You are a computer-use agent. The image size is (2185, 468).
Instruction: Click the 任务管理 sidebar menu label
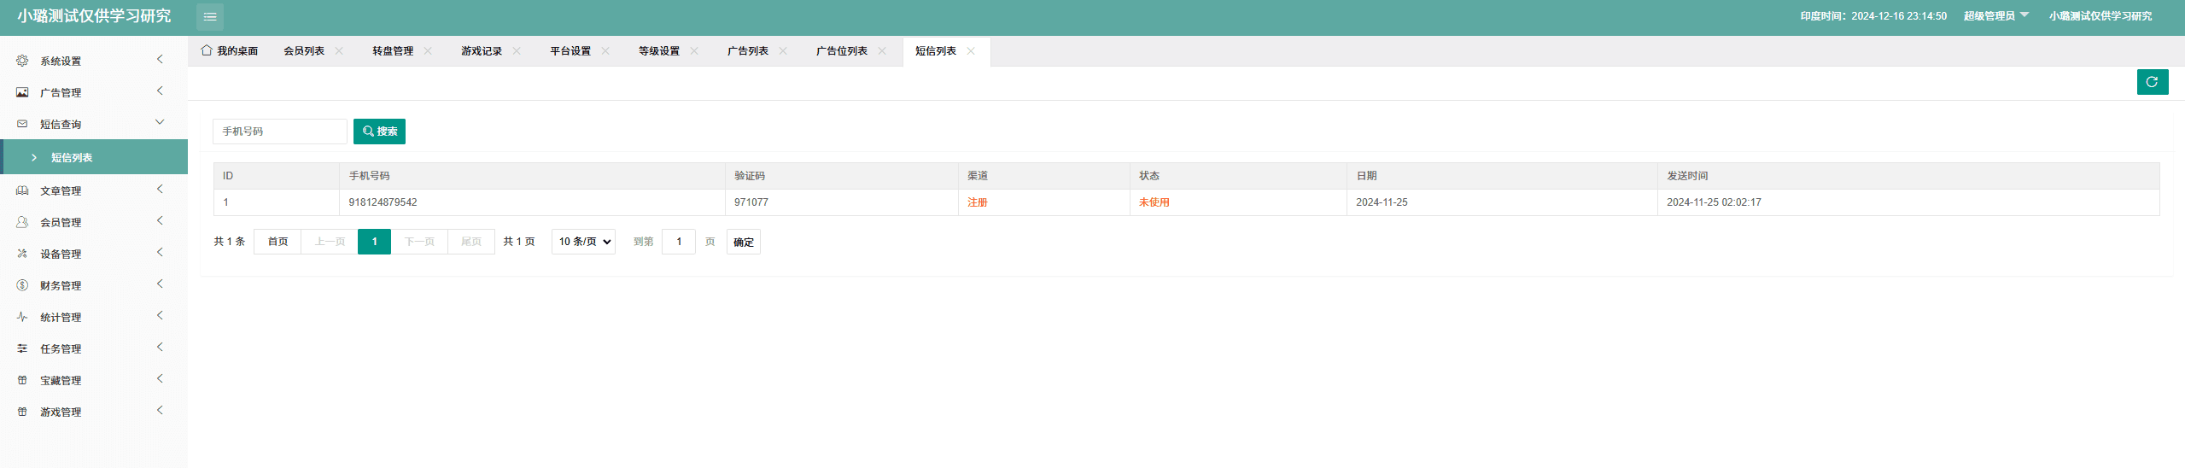pyautogui.click(x=61, y=348)
